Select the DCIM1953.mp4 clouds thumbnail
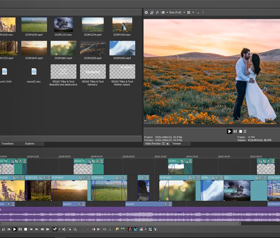 [122, 48]
